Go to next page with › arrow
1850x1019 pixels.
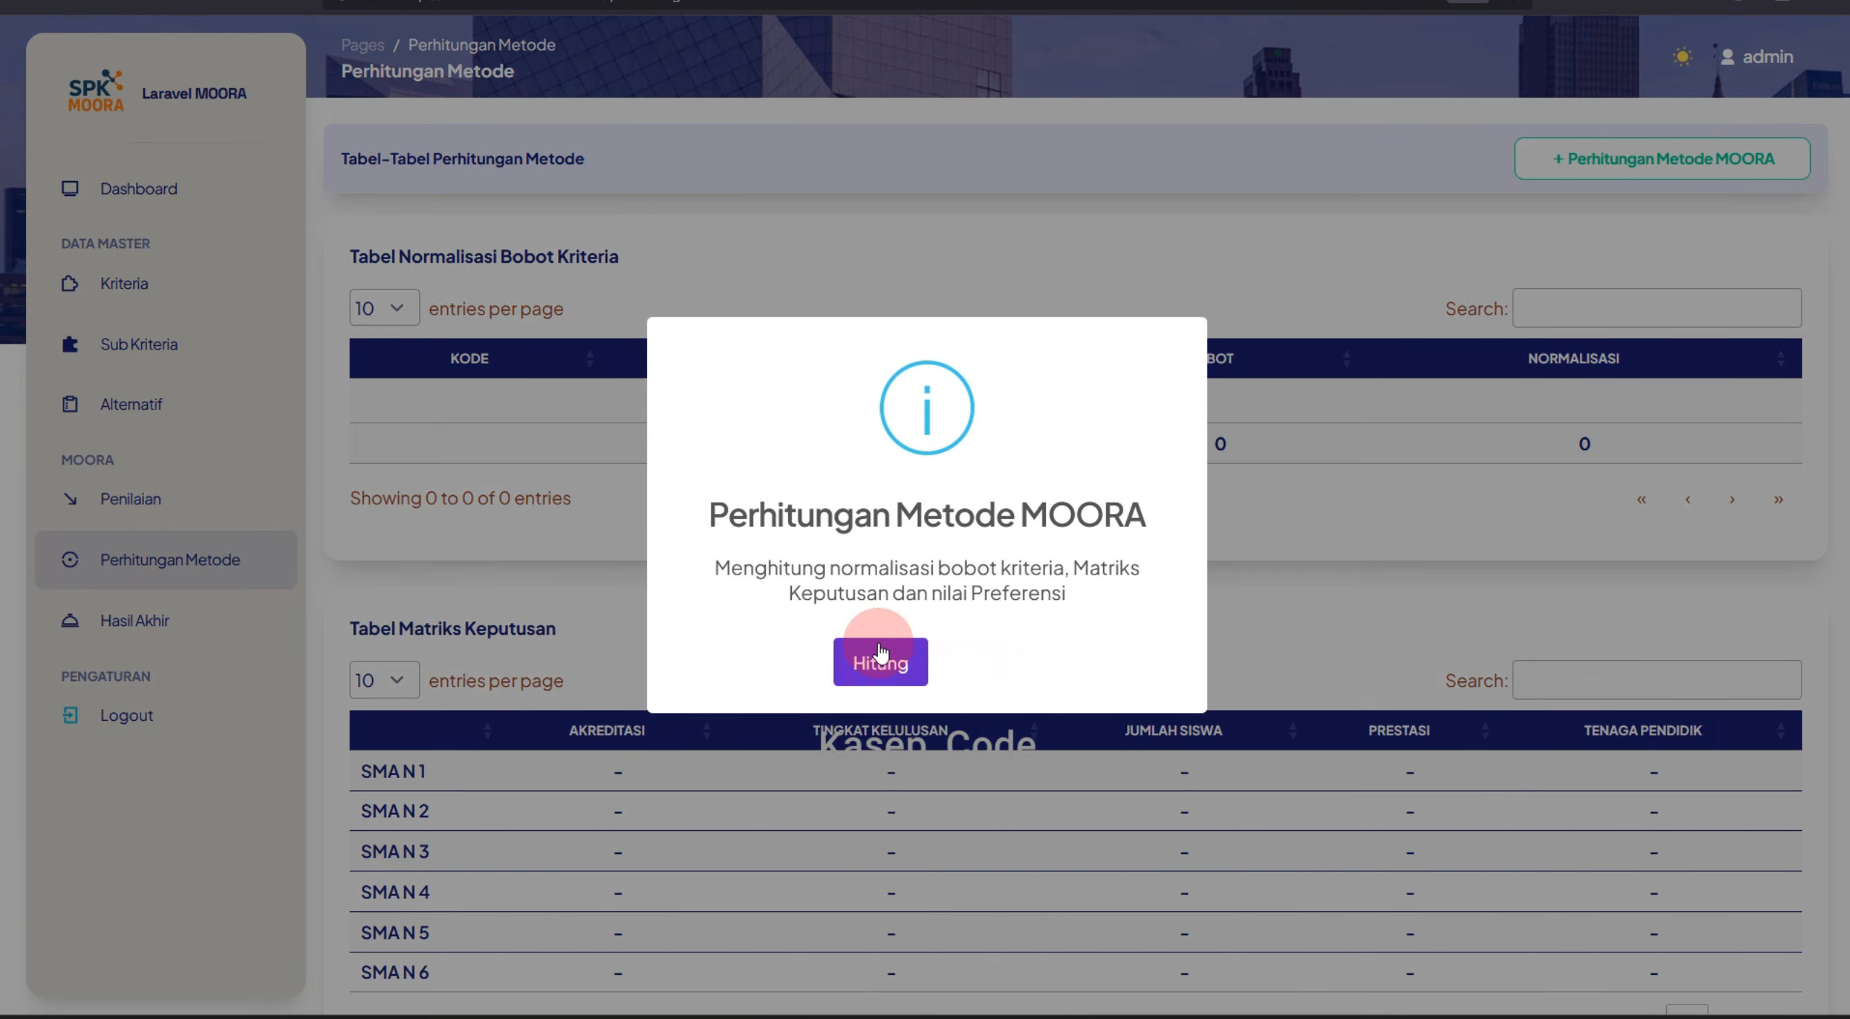(x=1732, y=499)
